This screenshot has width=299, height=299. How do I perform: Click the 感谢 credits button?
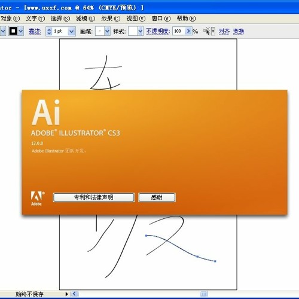click(157, 197)
